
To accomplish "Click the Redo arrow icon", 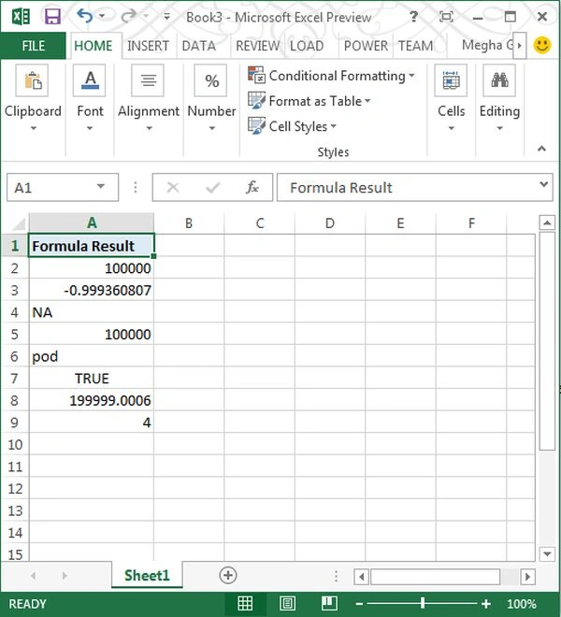I will point(128,16).
